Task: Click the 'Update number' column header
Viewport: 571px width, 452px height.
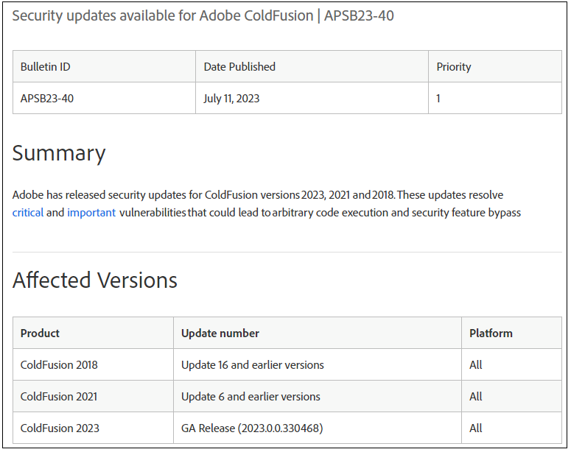Action: point(318,333)
